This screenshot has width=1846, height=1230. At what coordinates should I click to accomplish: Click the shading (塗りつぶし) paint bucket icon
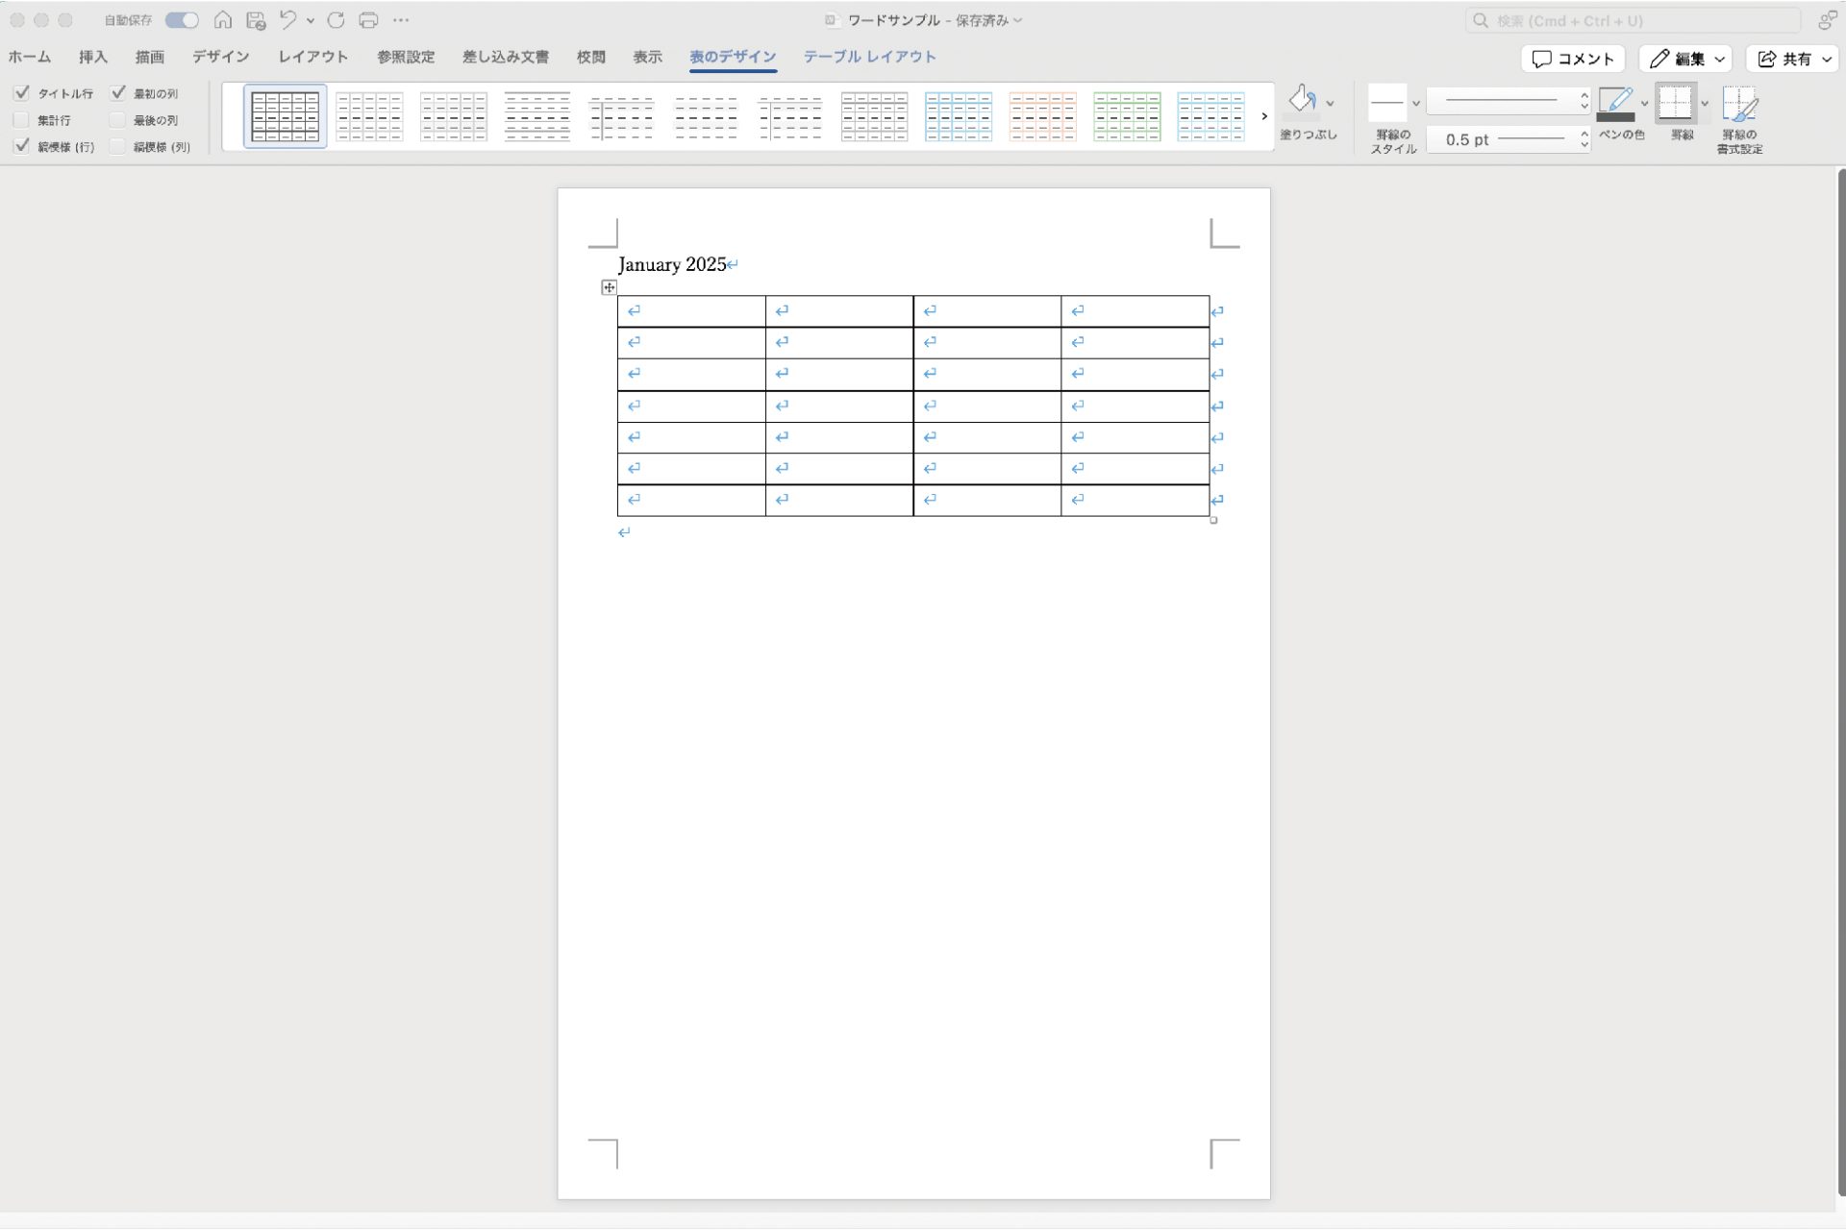click(1302, 100)
